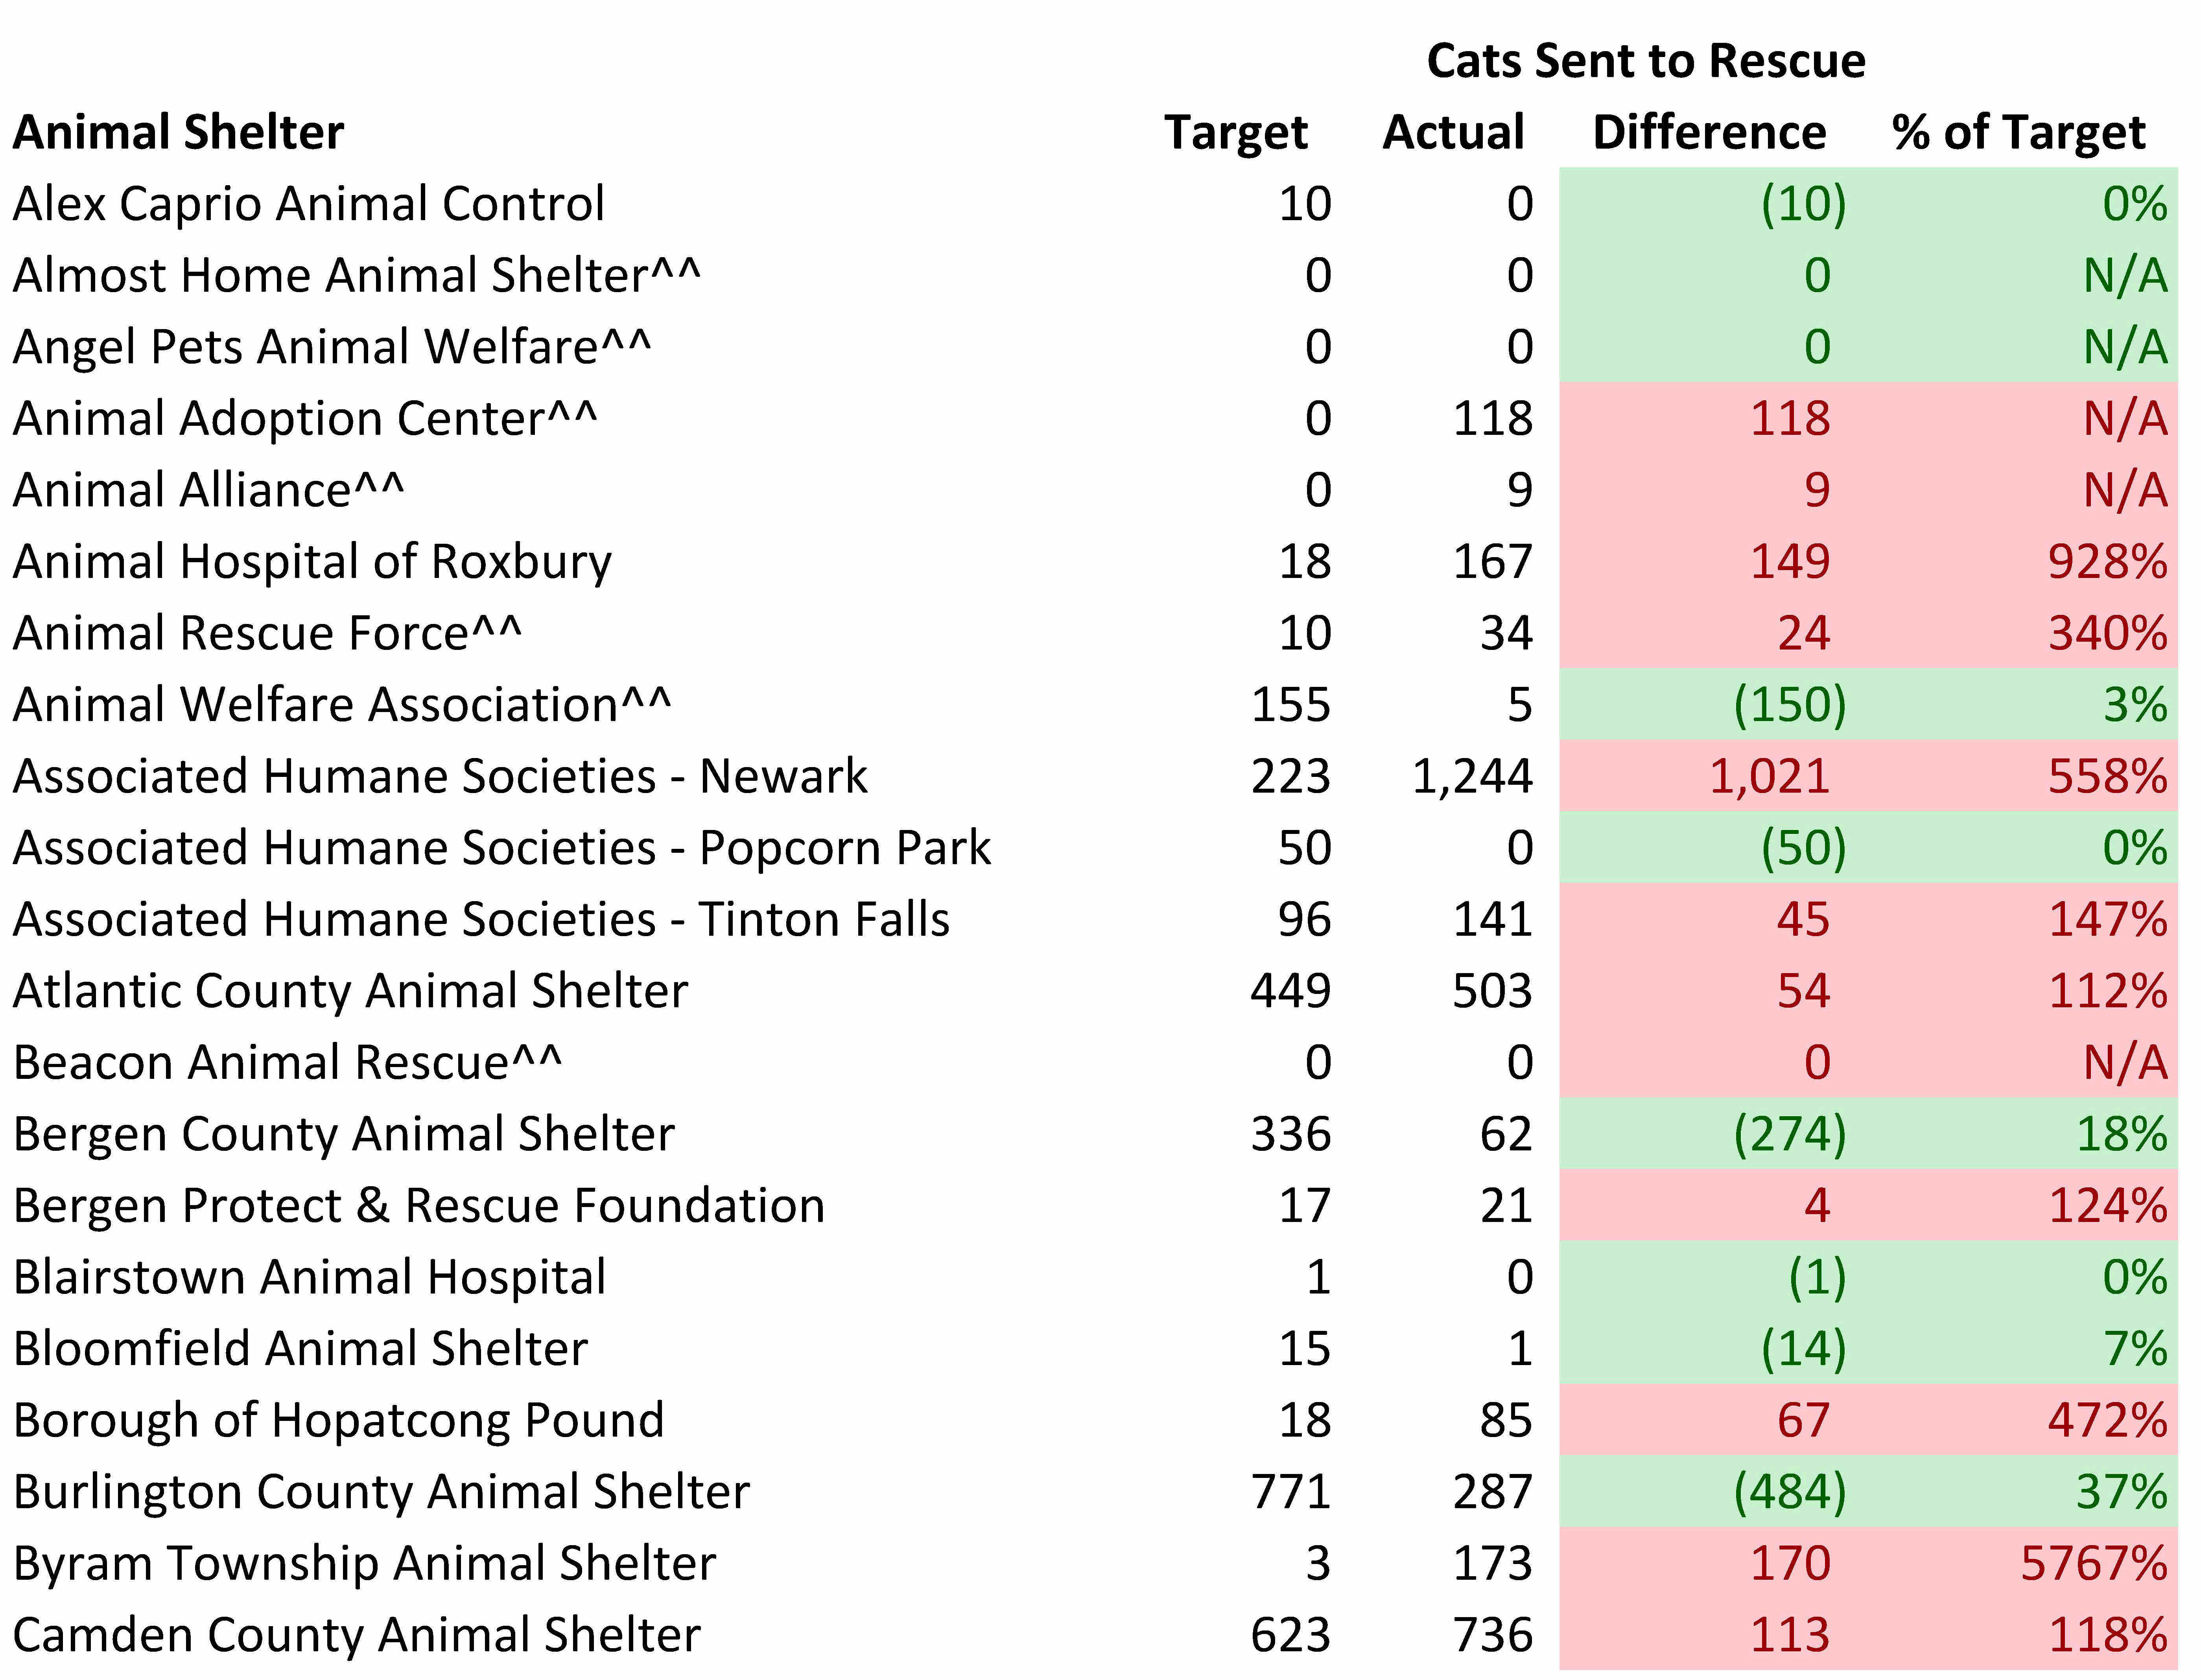Select Bergen Protect & Rescue Foundation
The width and height of the screenshot is (2201, 1680).
coord(418,1206)
